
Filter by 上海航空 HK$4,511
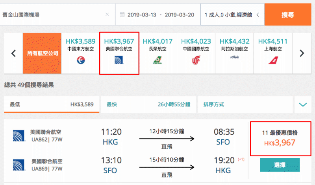(273, 53)
